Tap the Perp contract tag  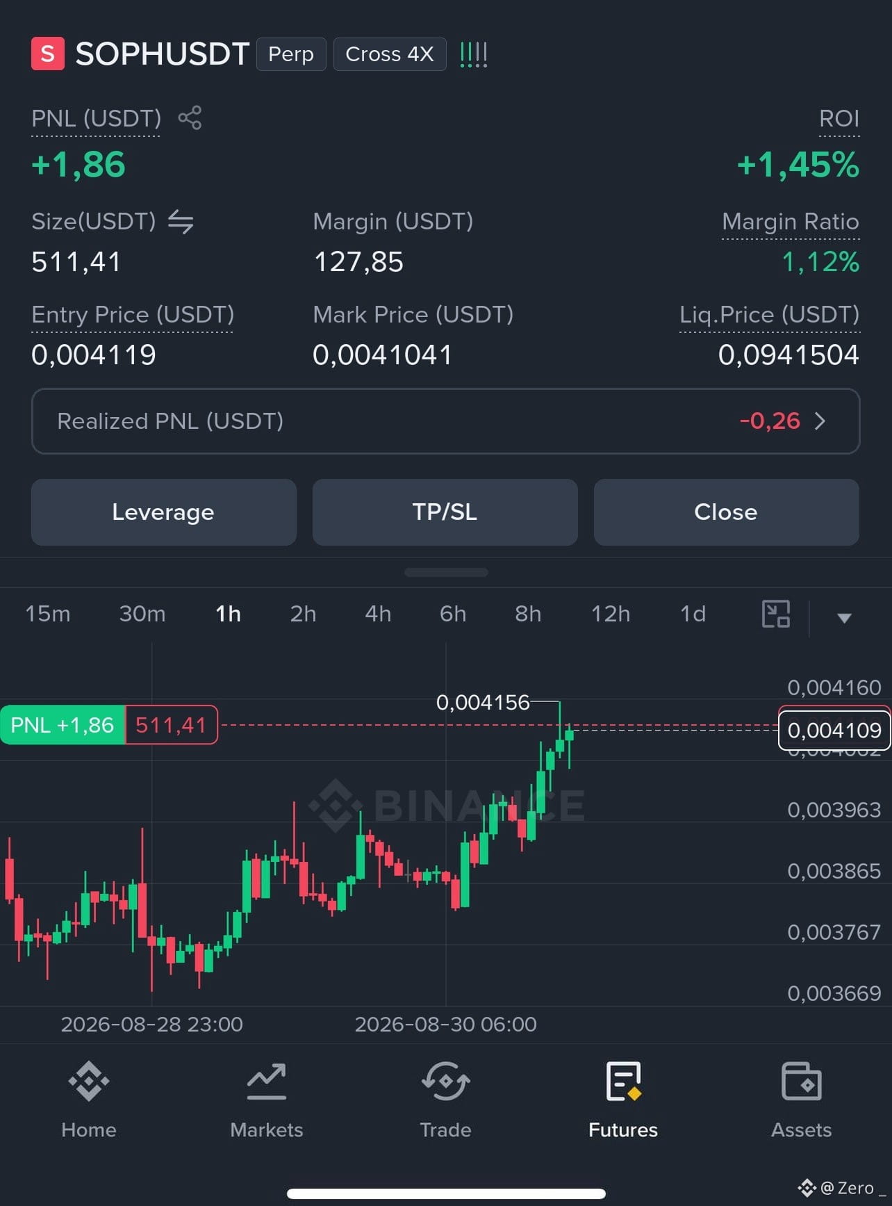point(291,54)
